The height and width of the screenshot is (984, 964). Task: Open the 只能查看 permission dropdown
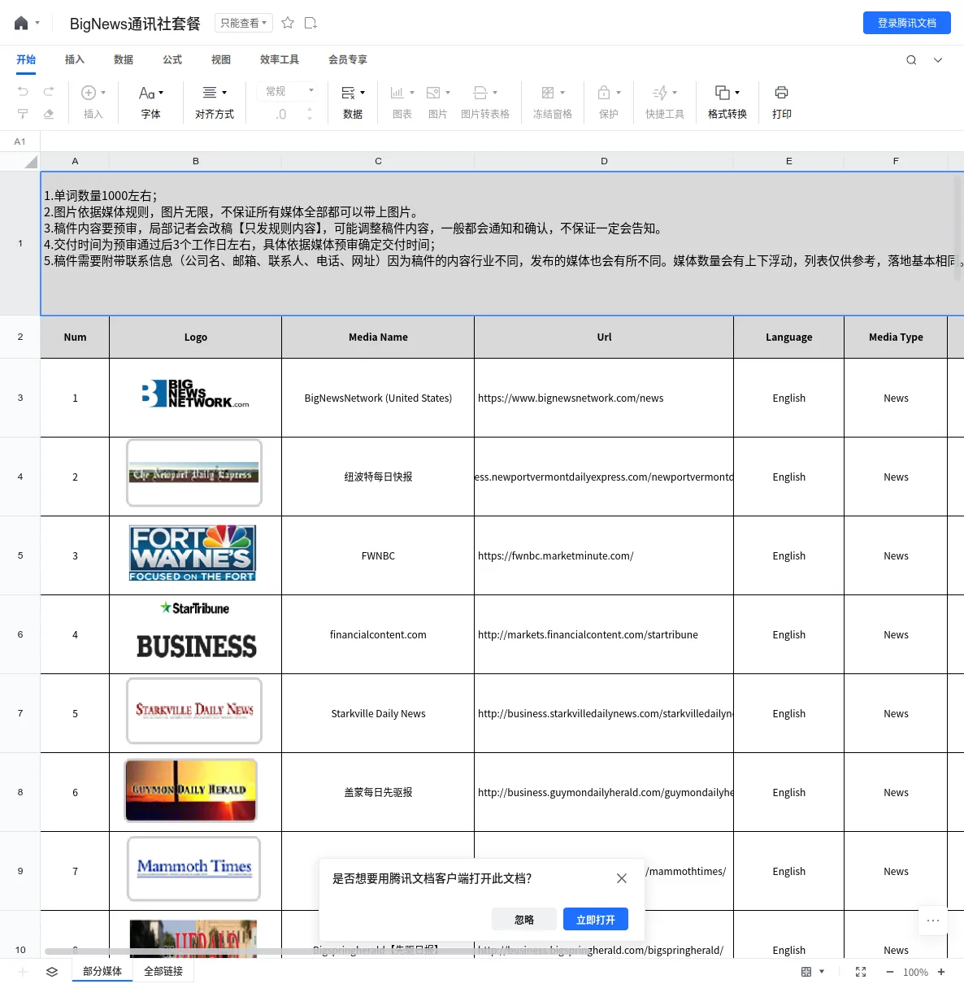tap(244, 23)
